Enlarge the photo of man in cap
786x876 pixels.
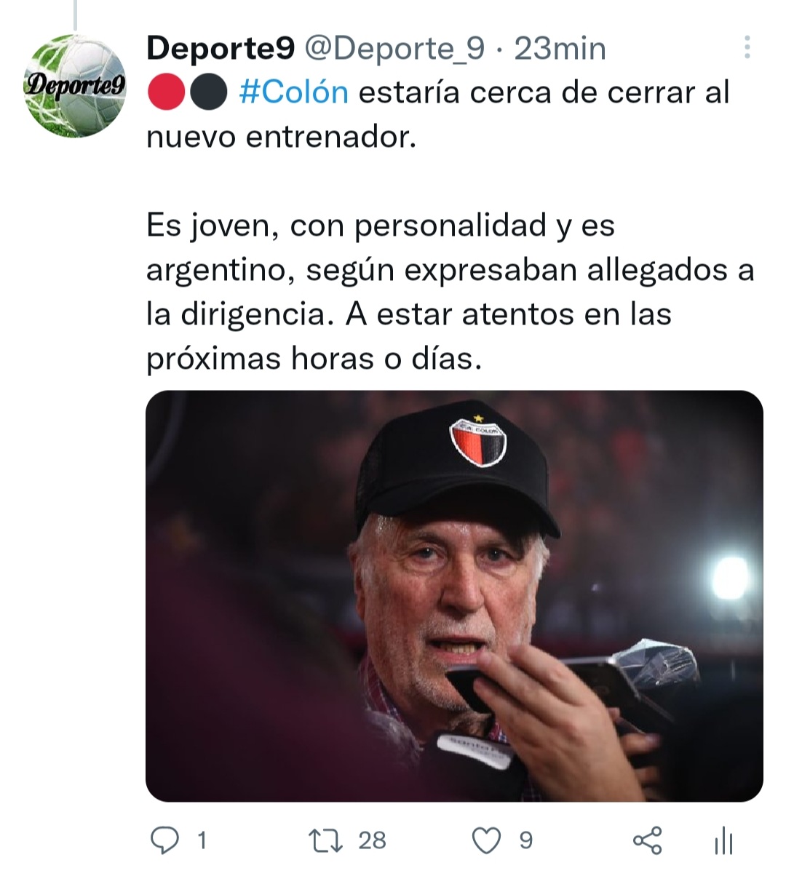pos(454,596)
